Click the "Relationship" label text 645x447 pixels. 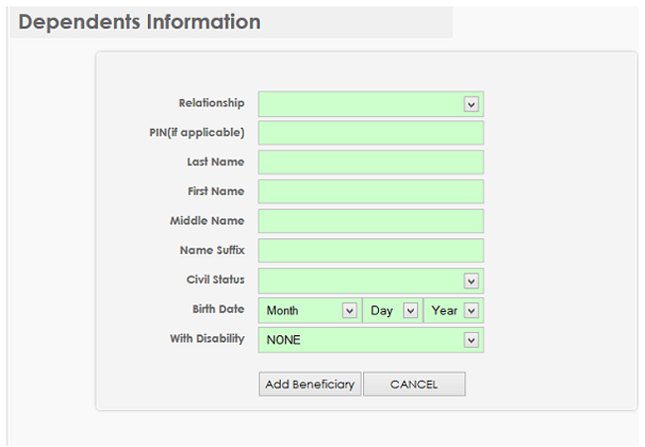click(x=211, y=103)
